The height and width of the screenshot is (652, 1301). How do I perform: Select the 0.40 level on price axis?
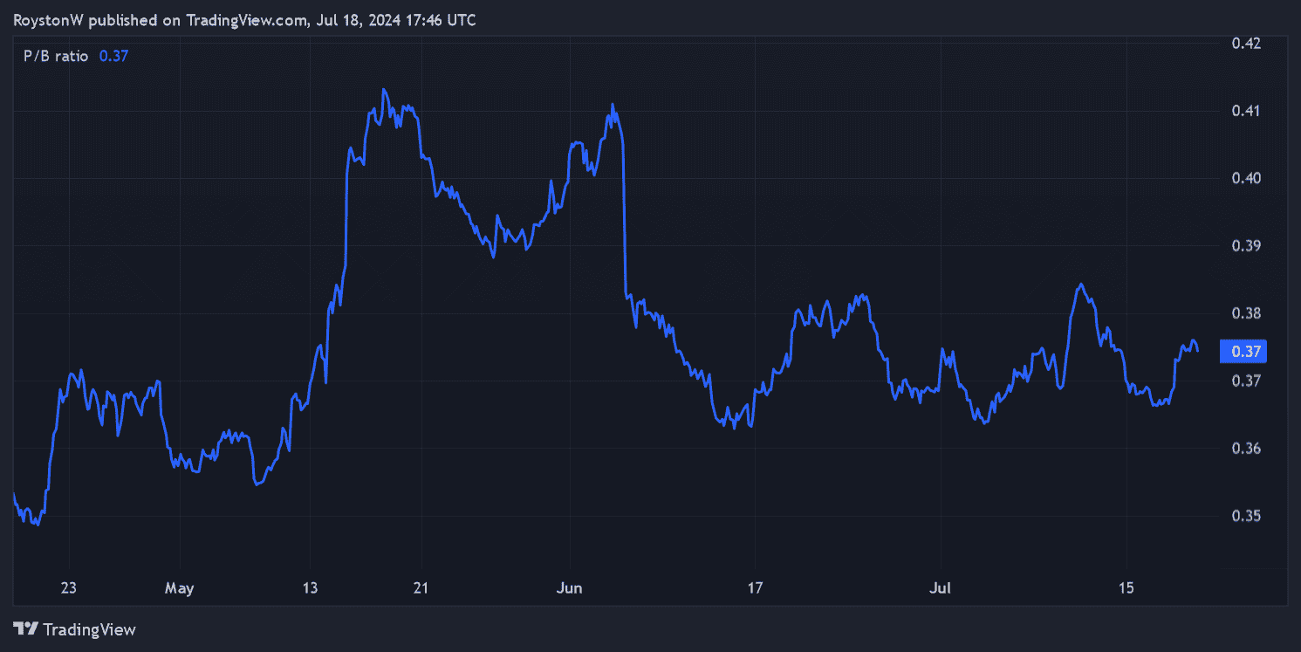[x=1246, y=178]
